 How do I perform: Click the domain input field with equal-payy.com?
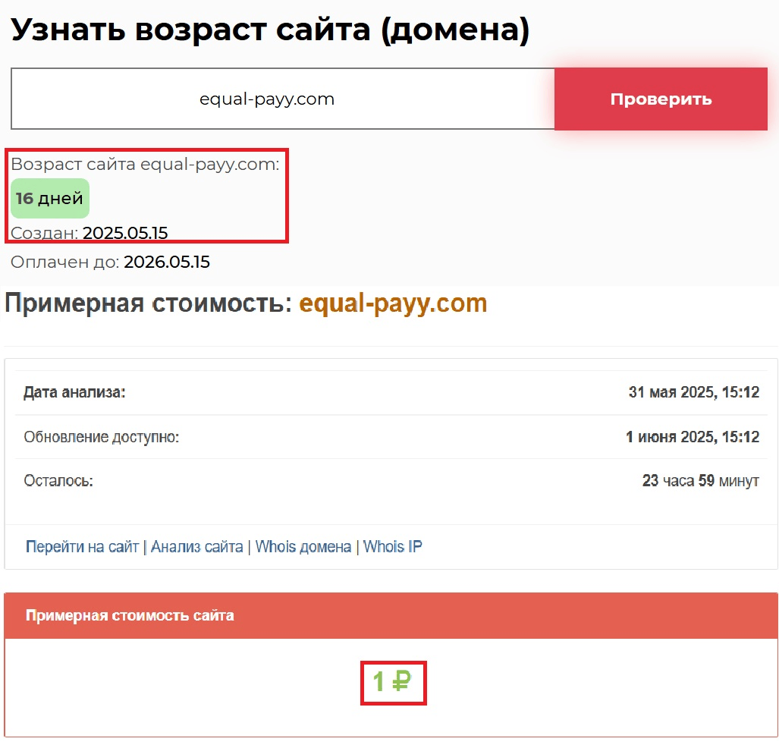click(x=282, y=99)
